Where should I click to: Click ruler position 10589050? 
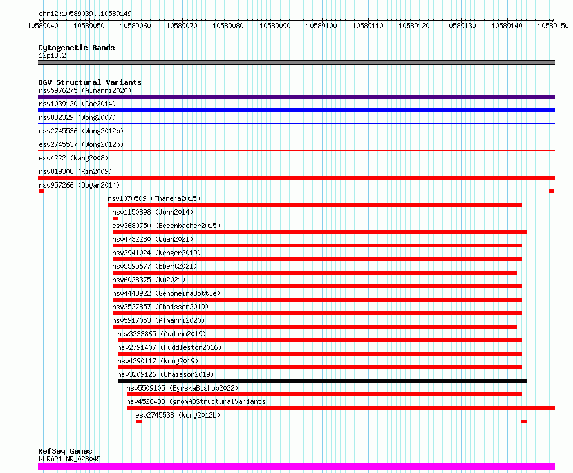click(89, 26)
